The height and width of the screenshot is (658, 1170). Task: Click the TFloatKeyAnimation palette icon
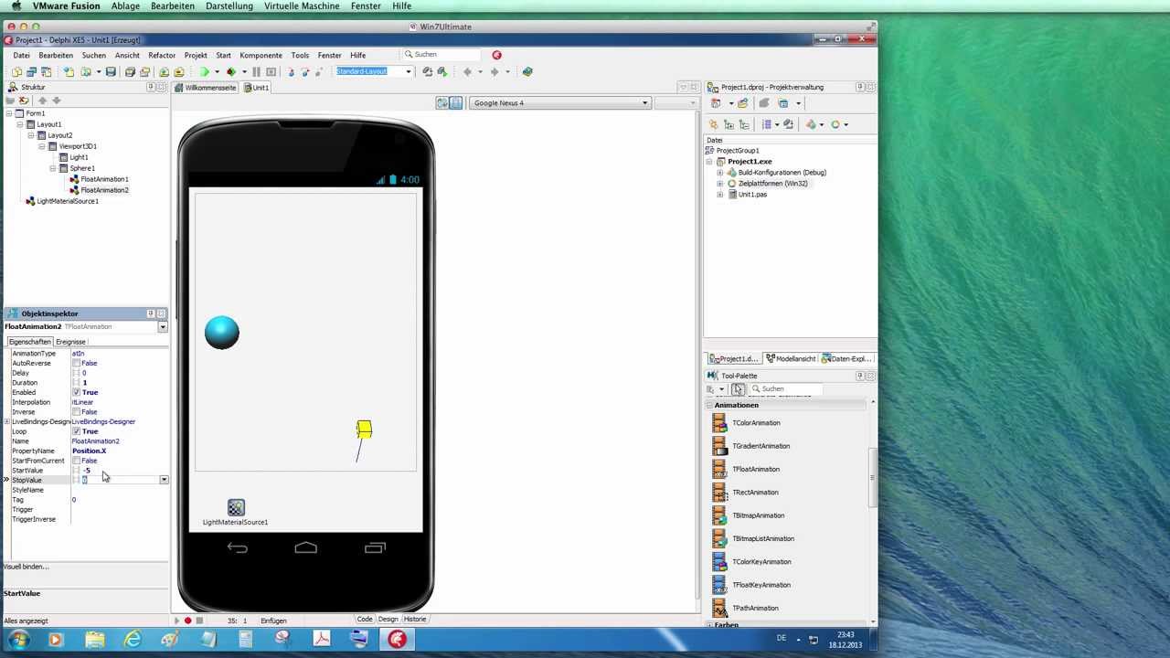click(719, 585)
